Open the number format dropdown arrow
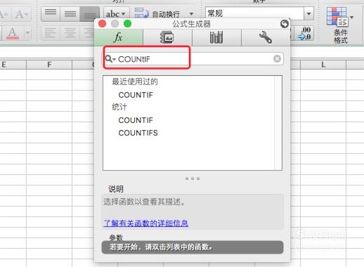 308,13
